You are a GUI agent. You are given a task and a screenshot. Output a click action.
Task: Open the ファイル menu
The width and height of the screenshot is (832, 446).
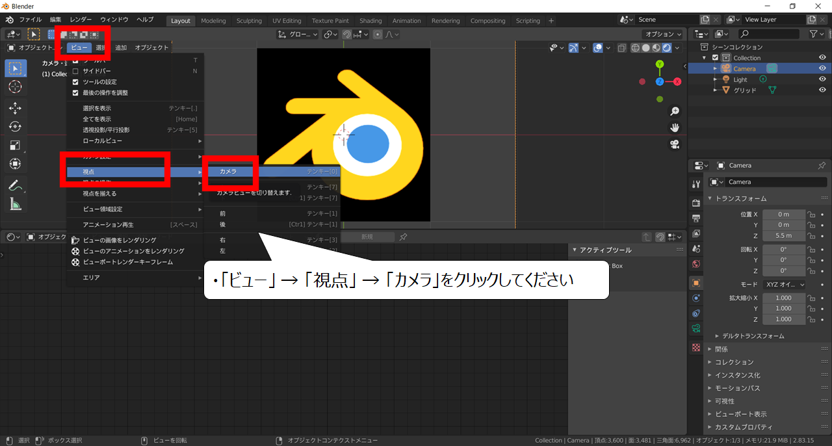pos(31,20)
